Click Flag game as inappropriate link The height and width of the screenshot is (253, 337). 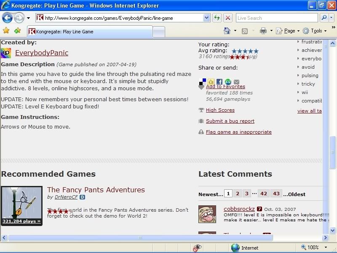click(238, 132)
